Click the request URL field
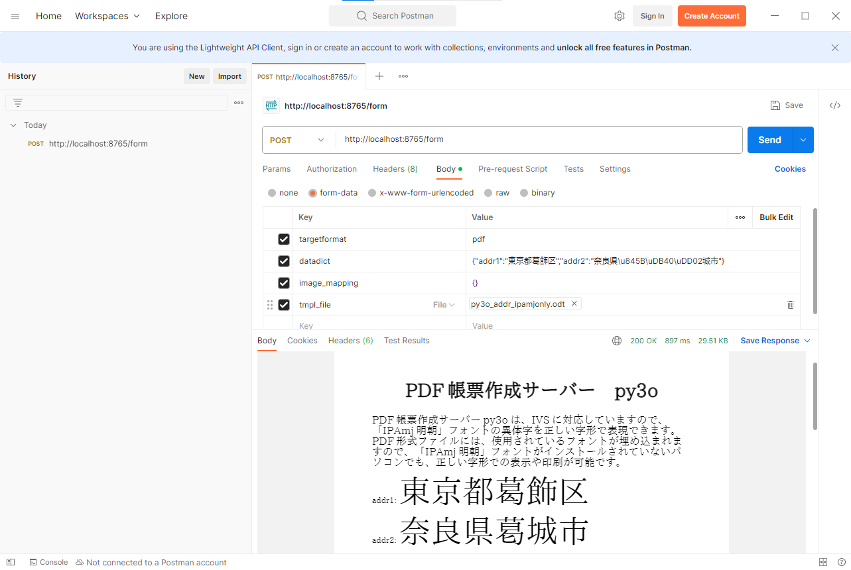Image resolution: width=851 pixels, height=570 pixels. coord(539,140)
